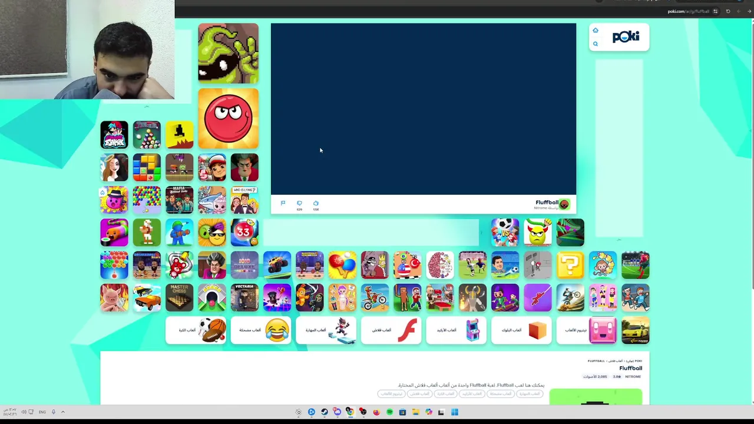Open the search magnifier in Poki panel
This screenshot has width=754, height=424.
click(x=596, y=44)
